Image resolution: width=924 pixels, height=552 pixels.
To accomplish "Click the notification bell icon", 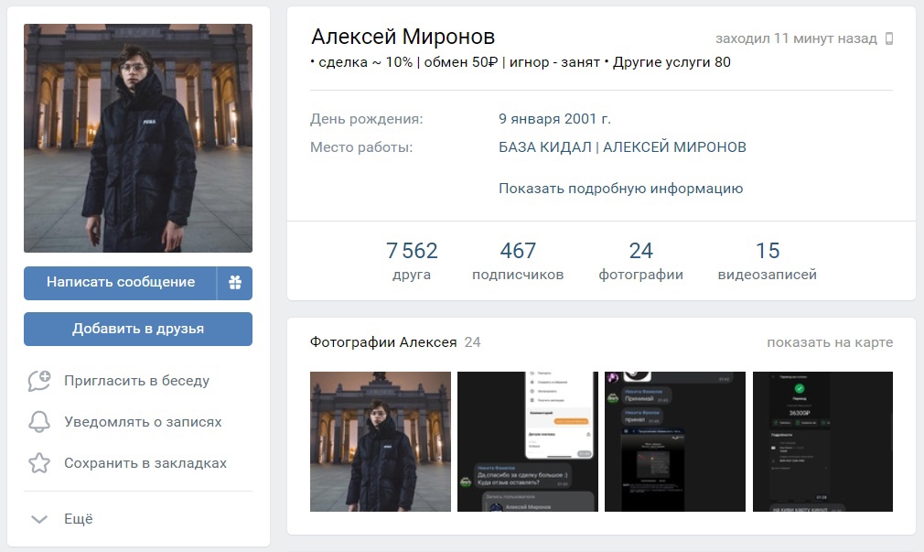I will 39,422.
